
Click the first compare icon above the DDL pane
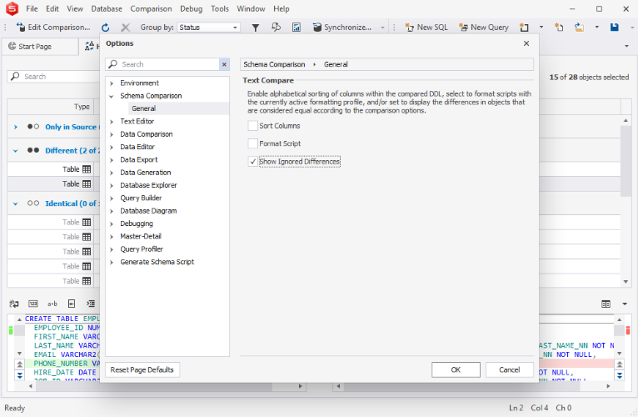tap(14, 304)
